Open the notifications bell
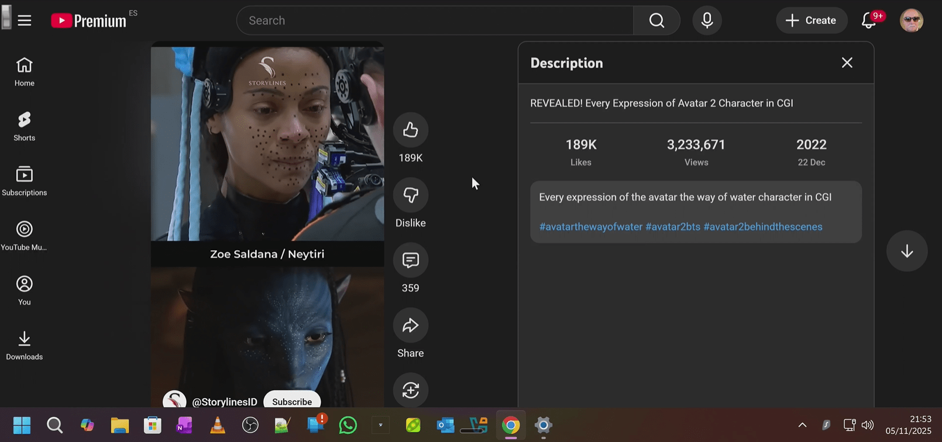Viewport: 942px width, 442px height. (869, 20)
